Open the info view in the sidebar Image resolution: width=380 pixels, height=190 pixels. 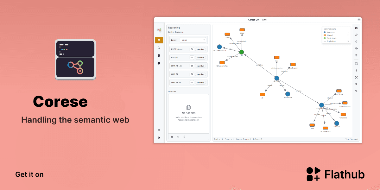click(x=159, y=63)
